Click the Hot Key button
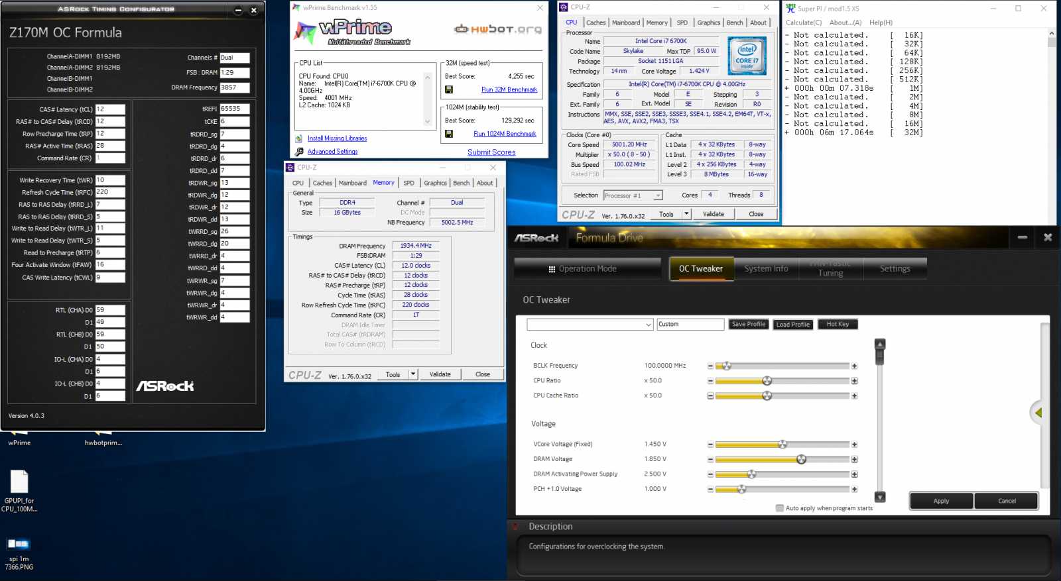Screen dimensions: 1061x581 pyautogui.click(x=838, y=324)
